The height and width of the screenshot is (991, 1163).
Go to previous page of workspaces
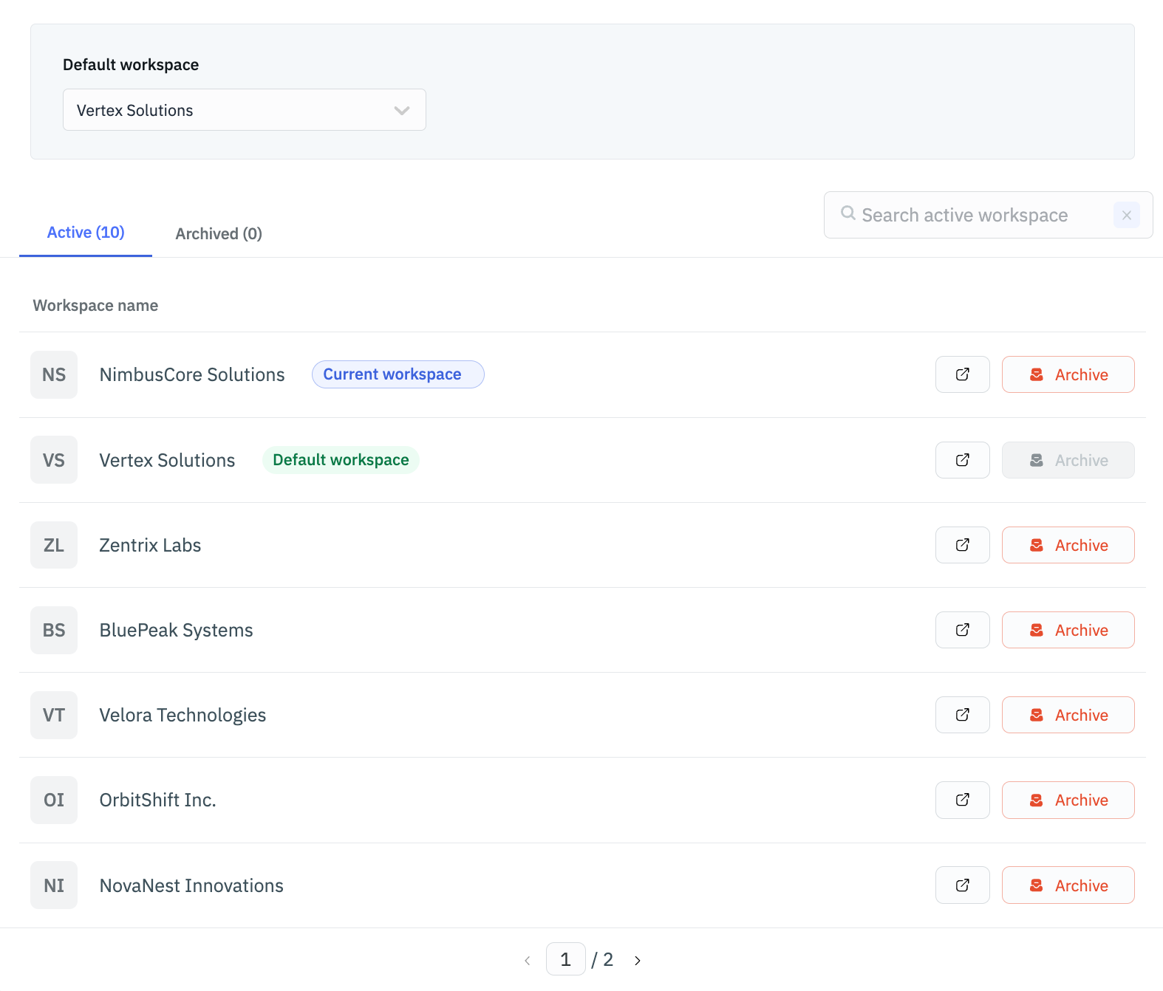tap(527, 960)
